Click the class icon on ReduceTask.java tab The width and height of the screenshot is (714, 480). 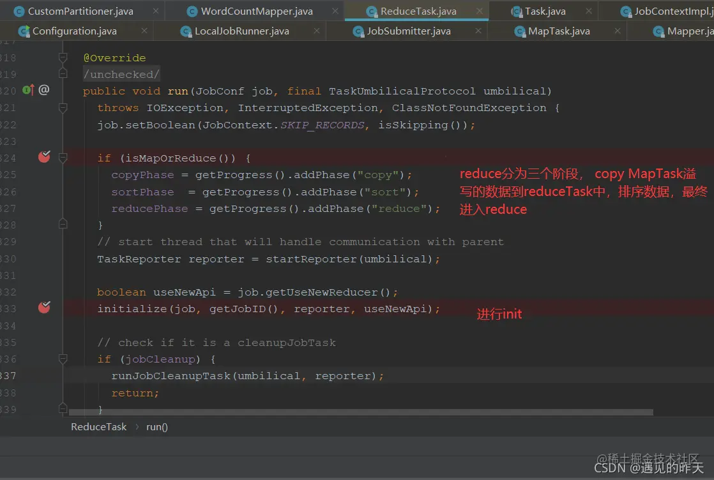tap(372, 11)
